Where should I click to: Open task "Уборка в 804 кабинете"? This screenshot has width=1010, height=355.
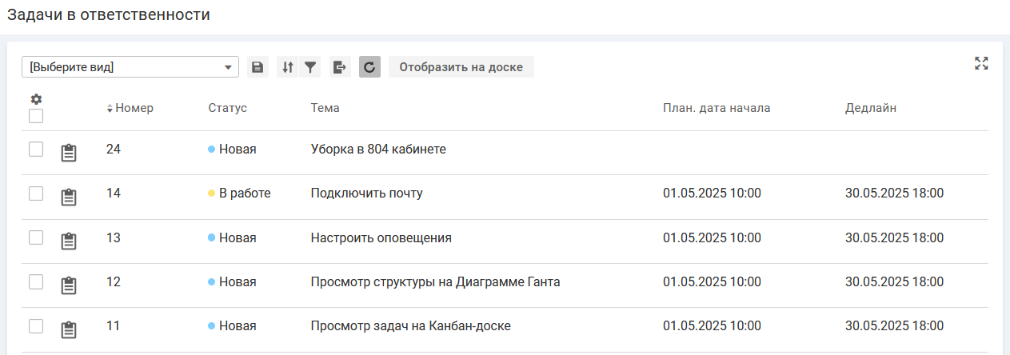(377, 149)
